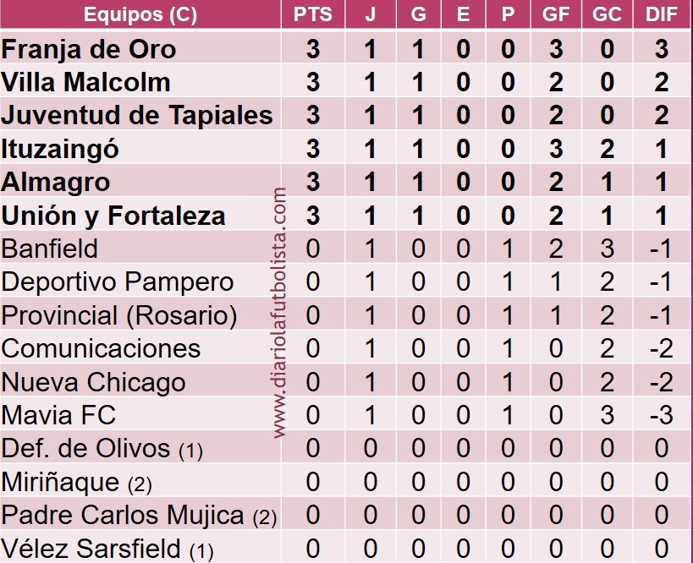
Task: Click the Juventud de Tapiales team name
Action: coord(137,115)
